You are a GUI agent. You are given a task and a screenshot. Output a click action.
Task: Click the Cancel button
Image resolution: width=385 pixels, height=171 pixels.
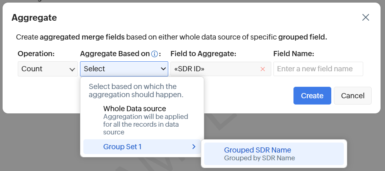(352, 96)
